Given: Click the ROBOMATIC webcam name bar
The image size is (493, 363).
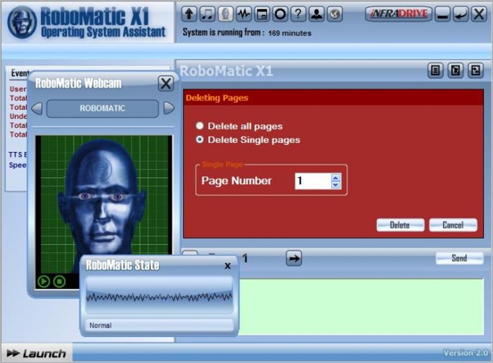Looking at the screenshot, I should pyautogui.click(x=102, y=109).
